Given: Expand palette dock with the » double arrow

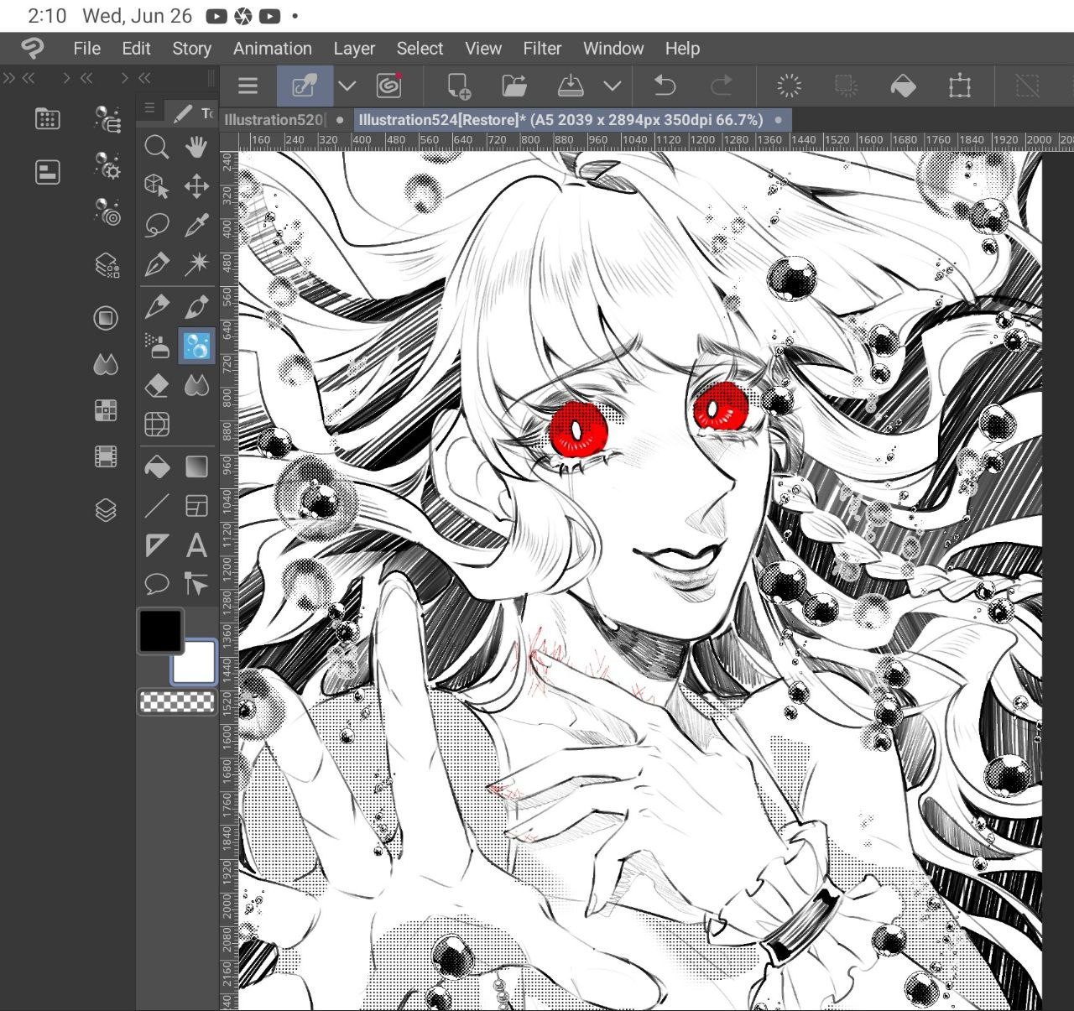Looking at the screenshot, I should click(9, 78).
